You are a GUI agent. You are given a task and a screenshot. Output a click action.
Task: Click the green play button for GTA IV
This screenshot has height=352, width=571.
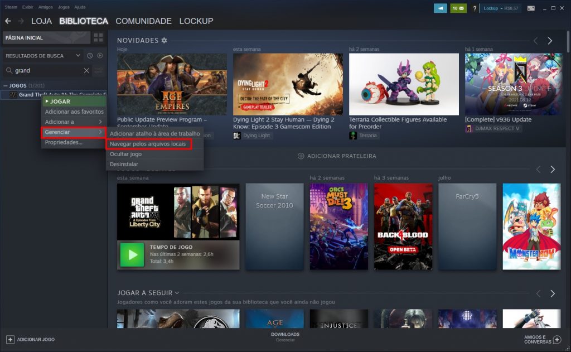click(132, 255)
